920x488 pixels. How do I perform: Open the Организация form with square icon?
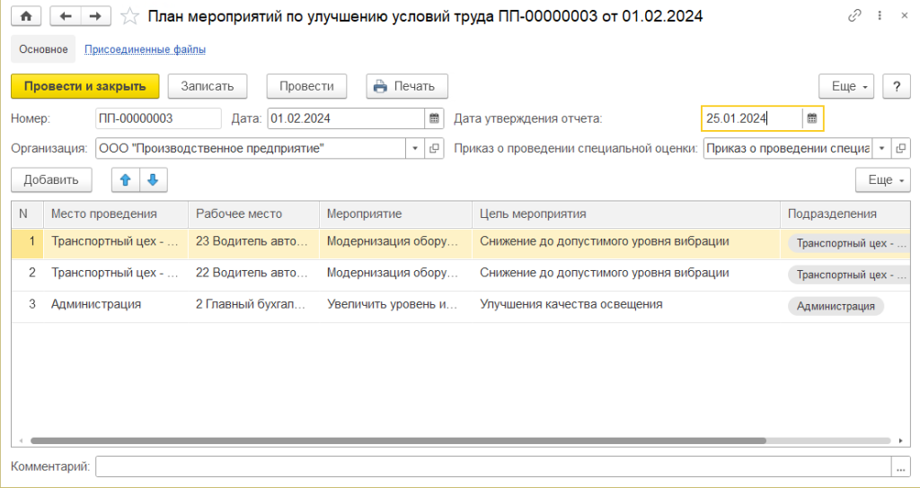point(434,148)
